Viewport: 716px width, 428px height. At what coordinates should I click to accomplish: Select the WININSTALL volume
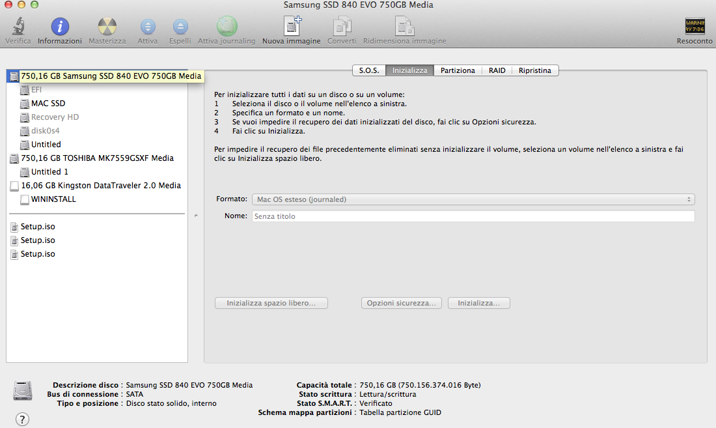click(x=53, y=199)
